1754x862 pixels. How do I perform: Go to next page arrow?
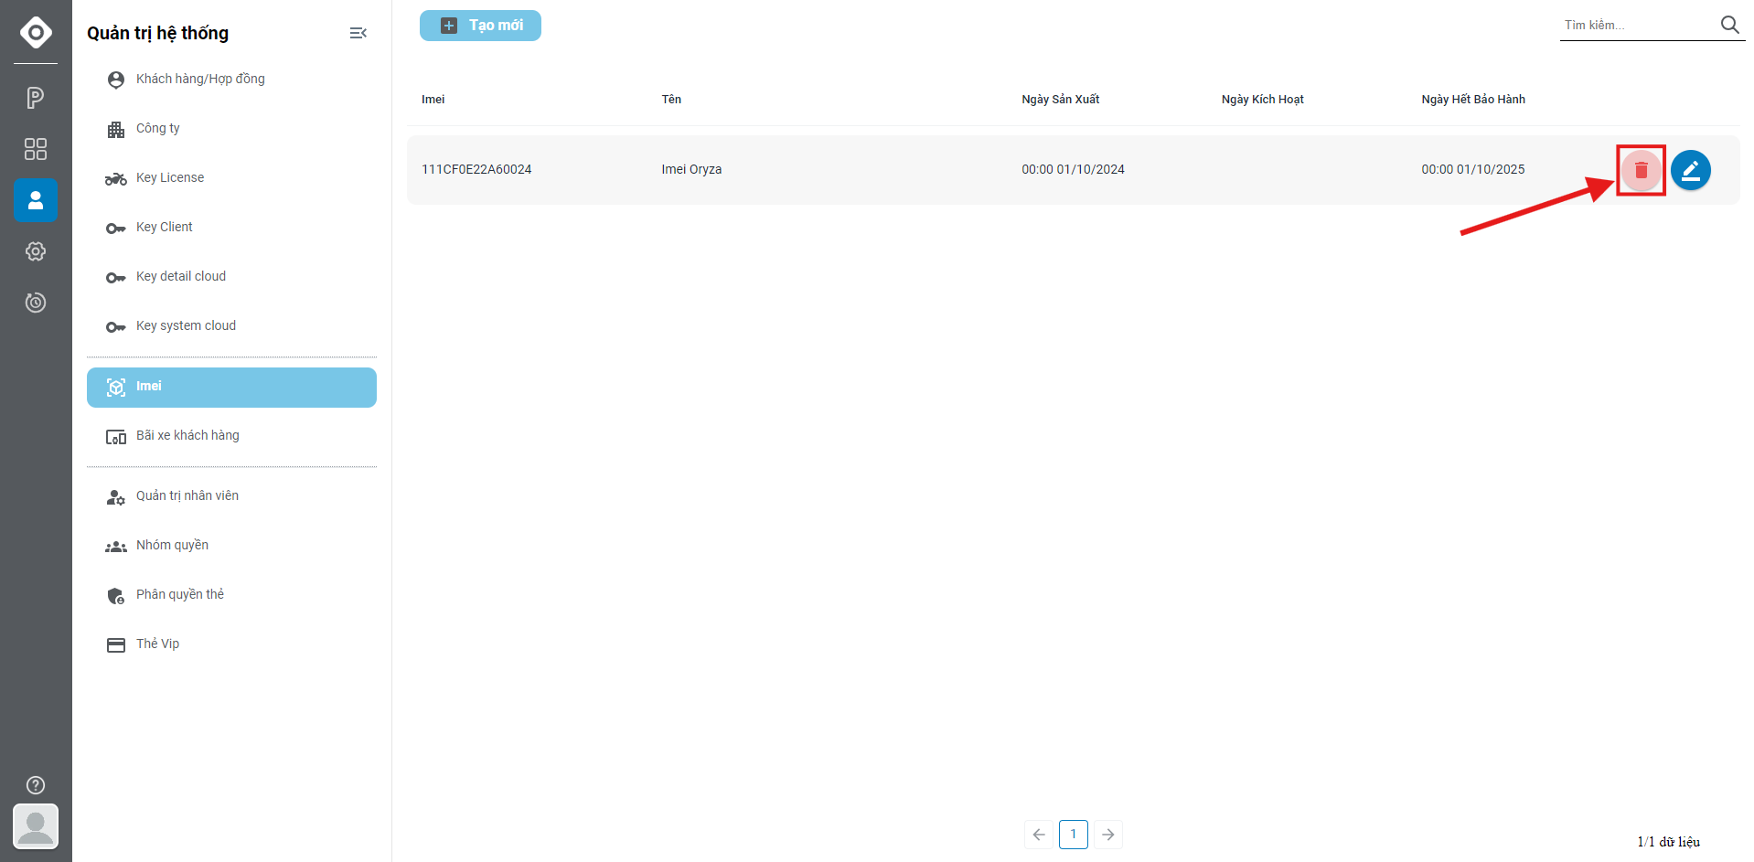tap(1108, 835)
